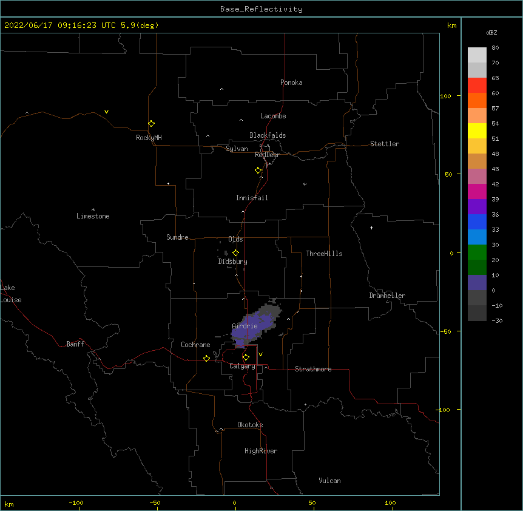Click the Stettler town label
The height and width of the screenshot is (511, 523).
(x=385, y=144)
